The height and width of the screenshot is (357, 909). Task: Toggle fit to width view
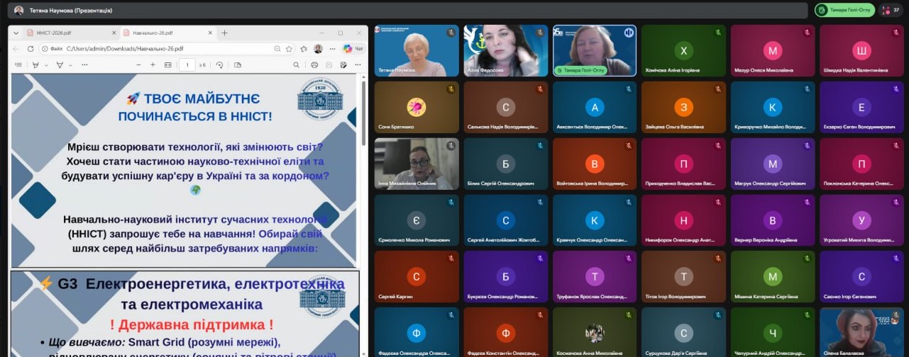click(168, 65)
